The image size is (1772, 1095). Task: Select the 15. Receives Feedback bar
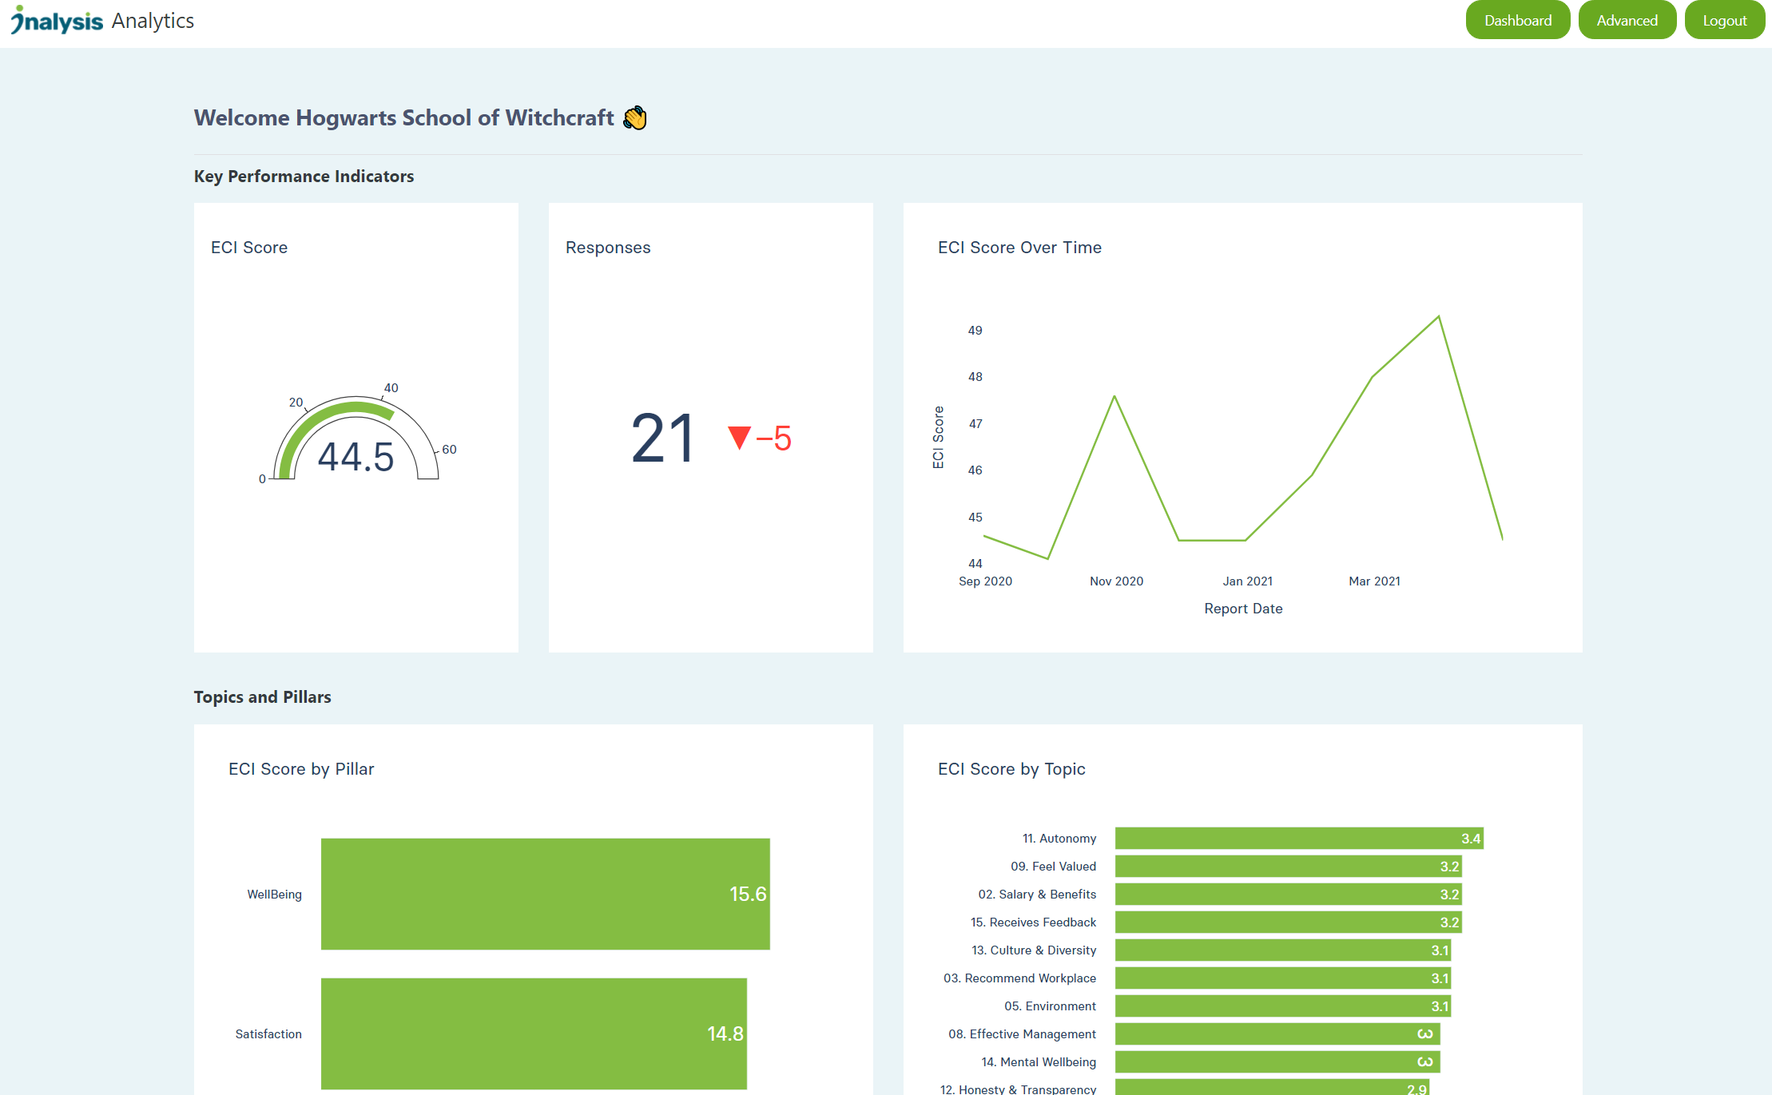click(x=1288, y=922)
